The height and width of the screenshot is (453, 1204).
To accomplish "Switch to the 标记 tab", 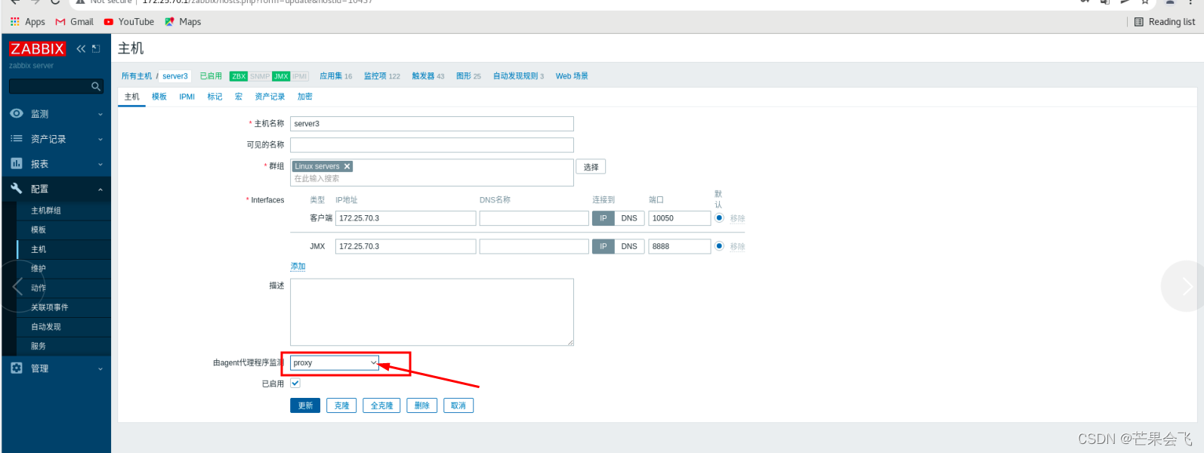I will coord(215,97).
